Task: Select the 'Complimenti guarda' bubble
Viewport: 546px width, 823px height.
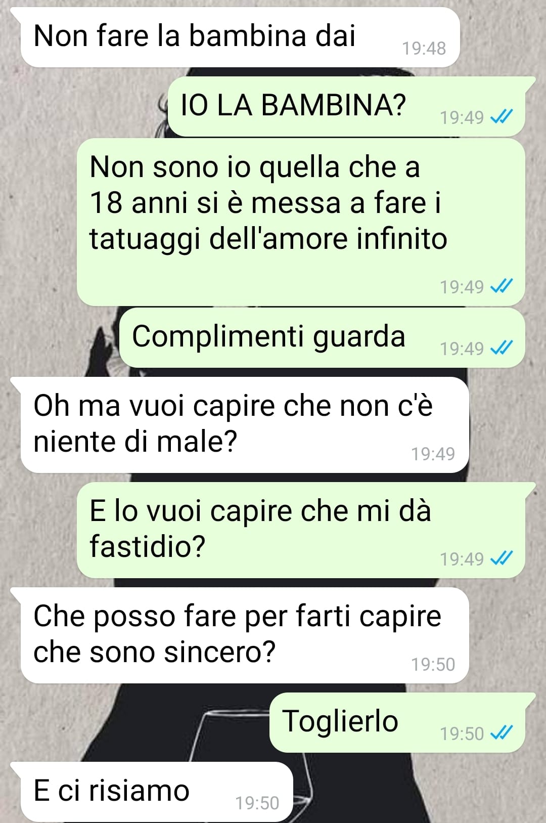Action: 322,337
